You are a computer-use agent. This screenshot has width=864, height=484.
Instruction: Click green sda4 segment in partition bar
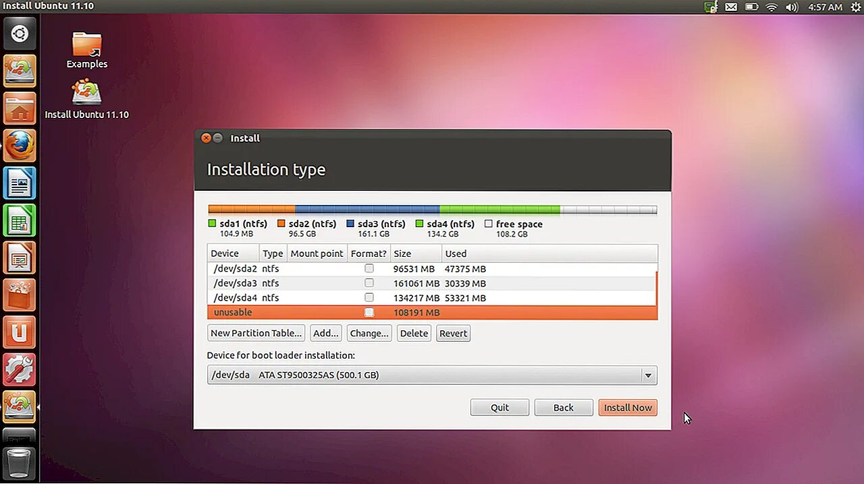[500, 210]
